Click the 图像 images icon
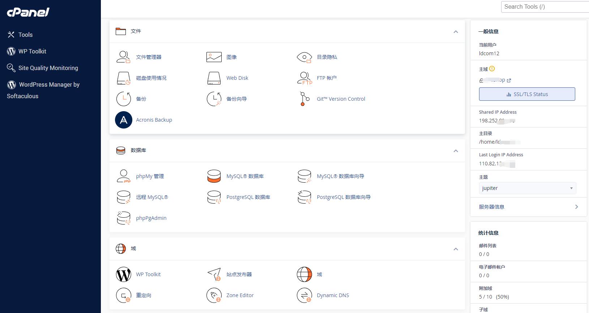 (214, 57)
